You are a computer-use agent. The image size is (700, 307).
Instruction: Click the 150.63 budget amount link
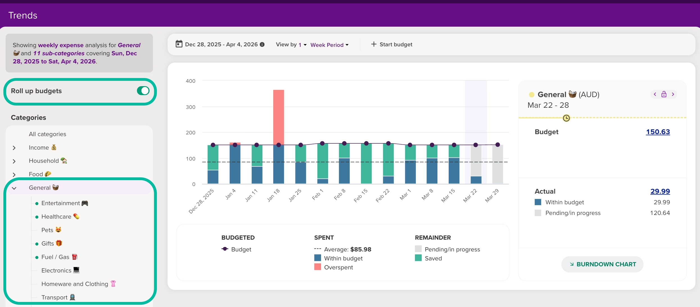pos(658,132)
